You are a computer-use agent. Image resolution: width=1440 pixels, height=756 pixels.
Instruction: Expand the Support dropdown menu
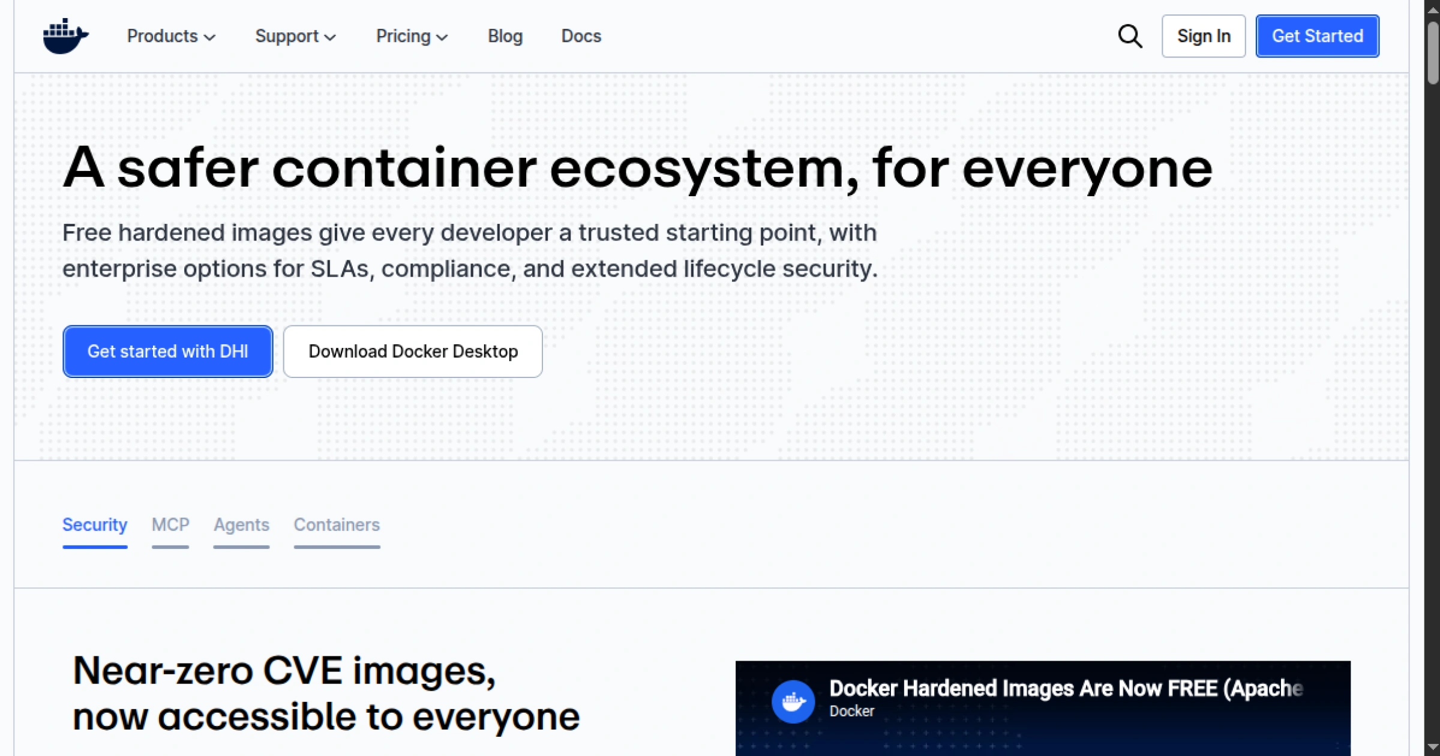(295, 36)
